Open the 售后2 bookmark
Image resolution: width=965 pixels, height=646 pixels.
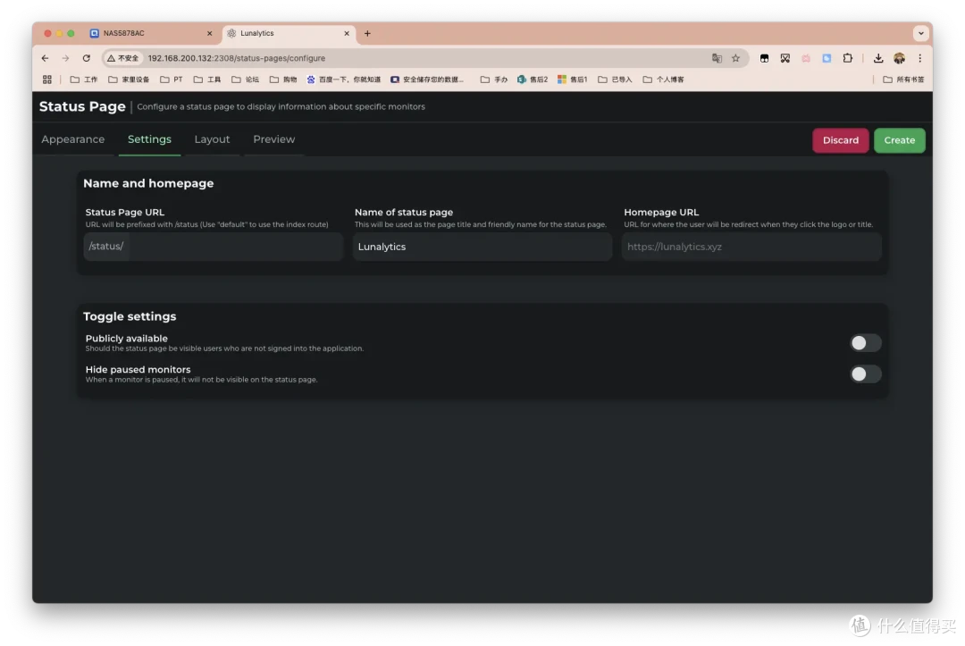coord(533,80)
